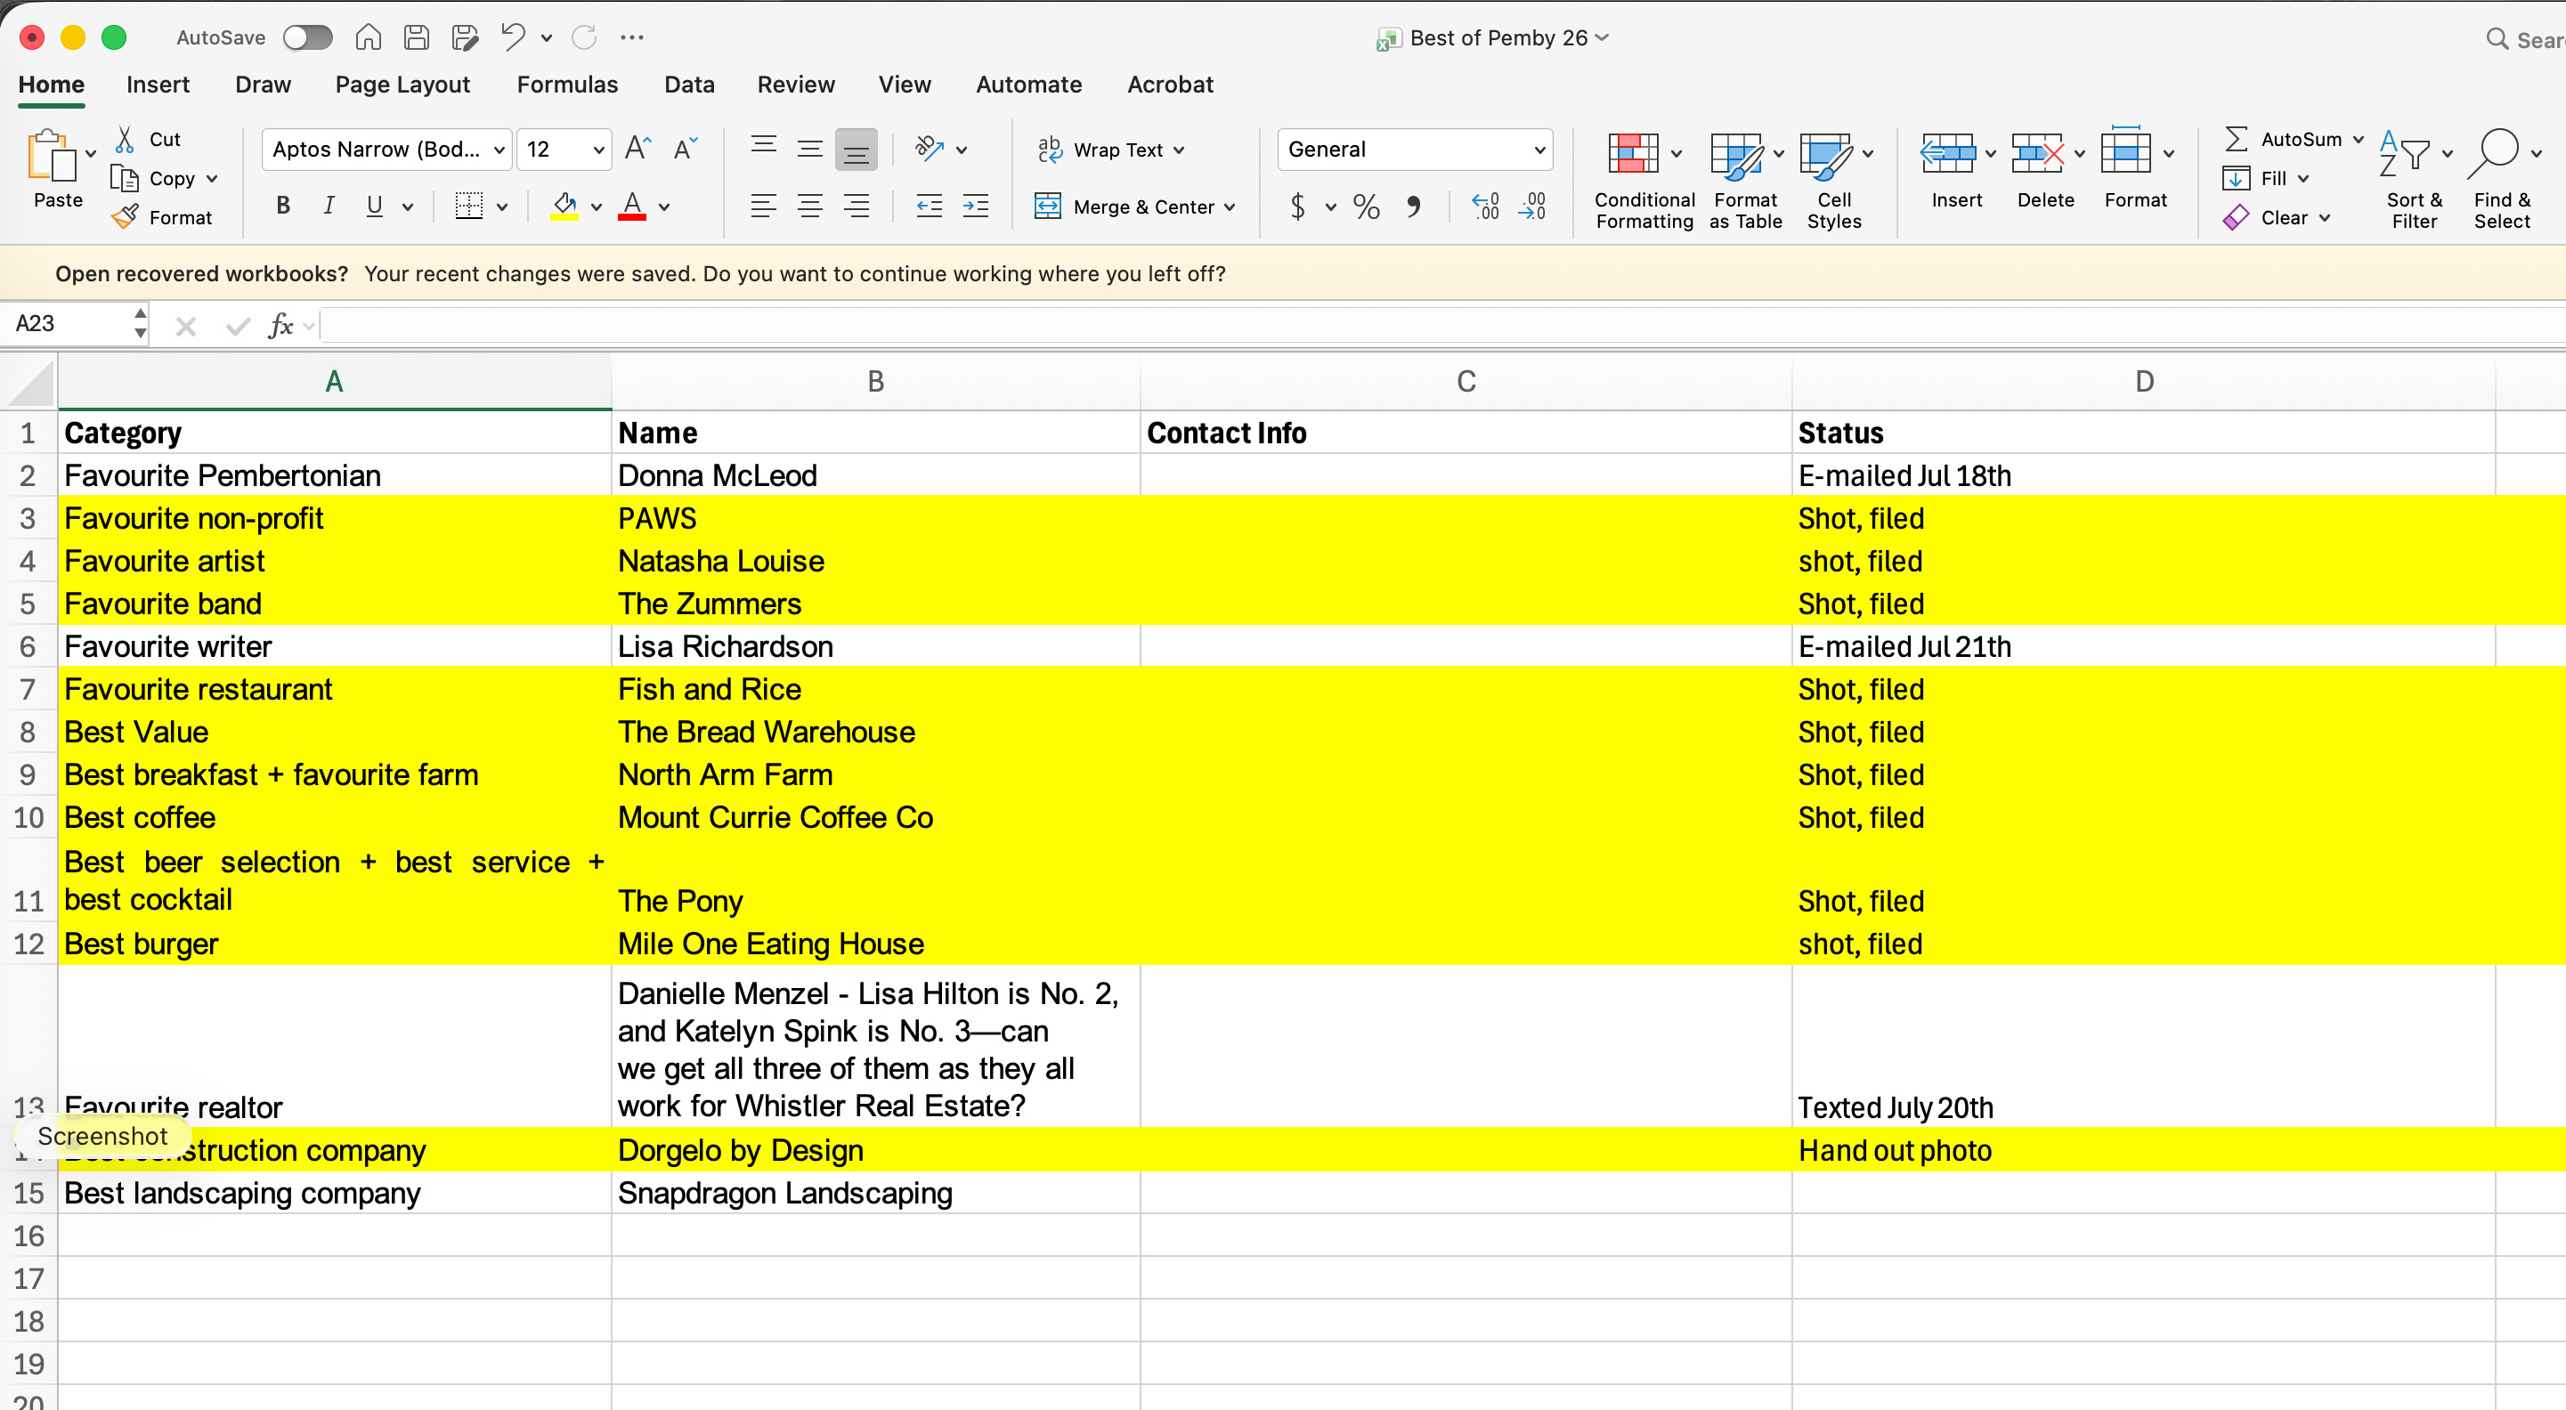Click the Save As icon with pencil

coord(465,38)
